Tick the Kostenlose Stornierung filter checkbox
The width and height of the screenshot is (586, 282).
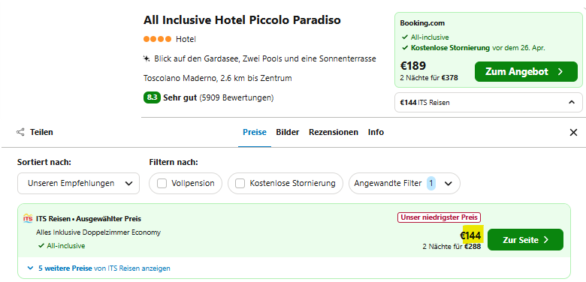[240, 184]
